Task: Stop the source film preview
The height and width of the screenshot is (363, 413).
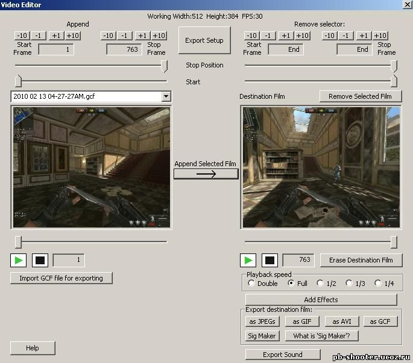Action: pos(40,260)
